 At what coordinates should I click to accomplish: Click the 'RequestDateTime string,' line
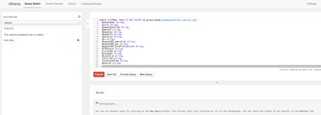(116, 27)
